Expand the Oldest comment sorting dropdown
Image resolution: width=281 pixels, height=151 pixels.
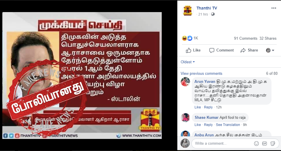coord(188,62)
